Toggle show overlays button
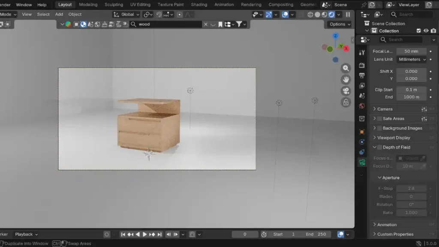The image size is (439, 247). coord(285,15)
